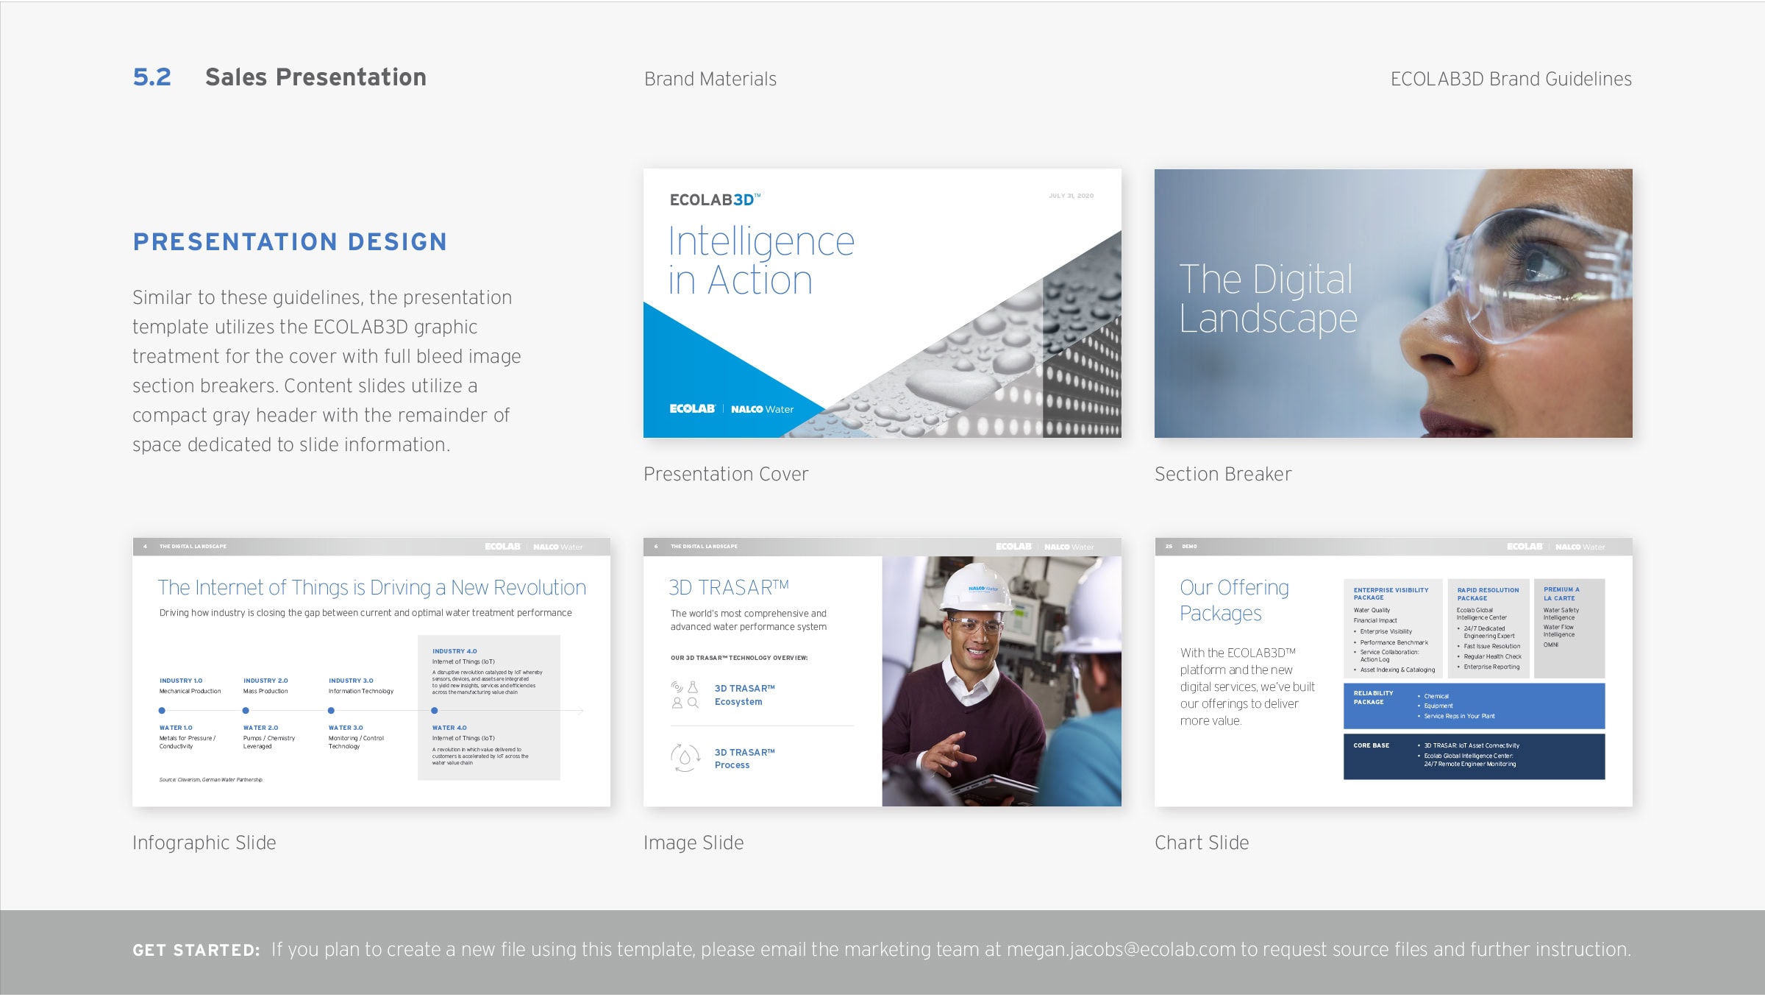
Task: Click the Industry 4.0 timeline dot
Action: (435, 711)
